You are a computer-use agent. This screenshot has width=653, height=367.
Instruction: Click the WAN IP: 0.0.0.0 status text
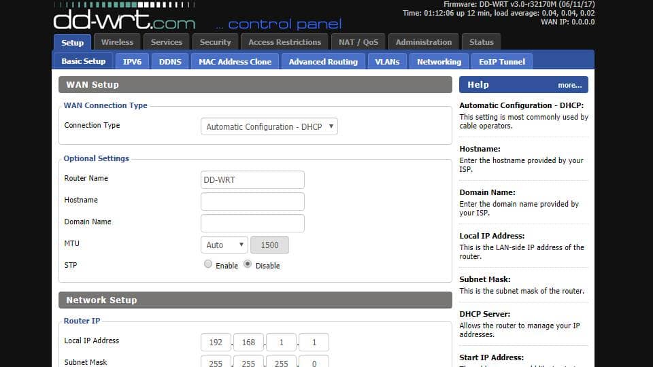point(567,22)
